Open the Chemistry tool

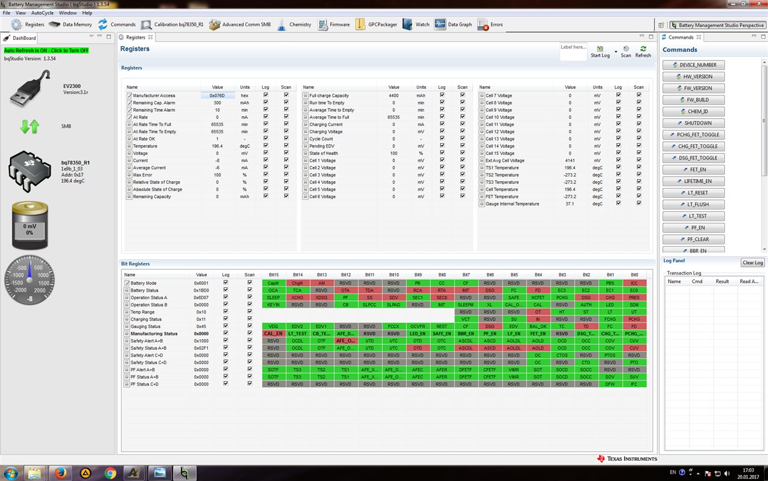tap(293, 24)
